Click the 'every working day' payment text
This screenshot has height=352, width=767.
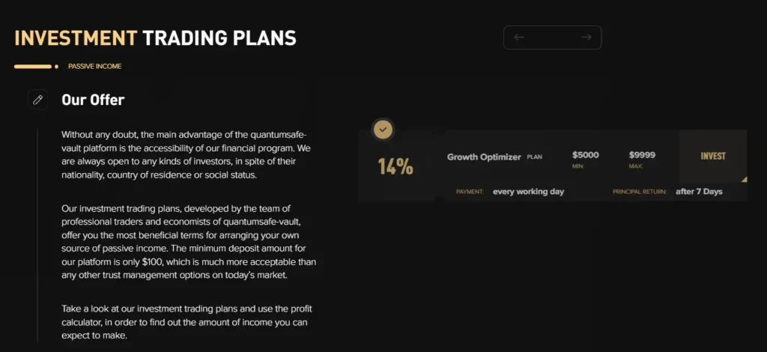coord(528,192)
